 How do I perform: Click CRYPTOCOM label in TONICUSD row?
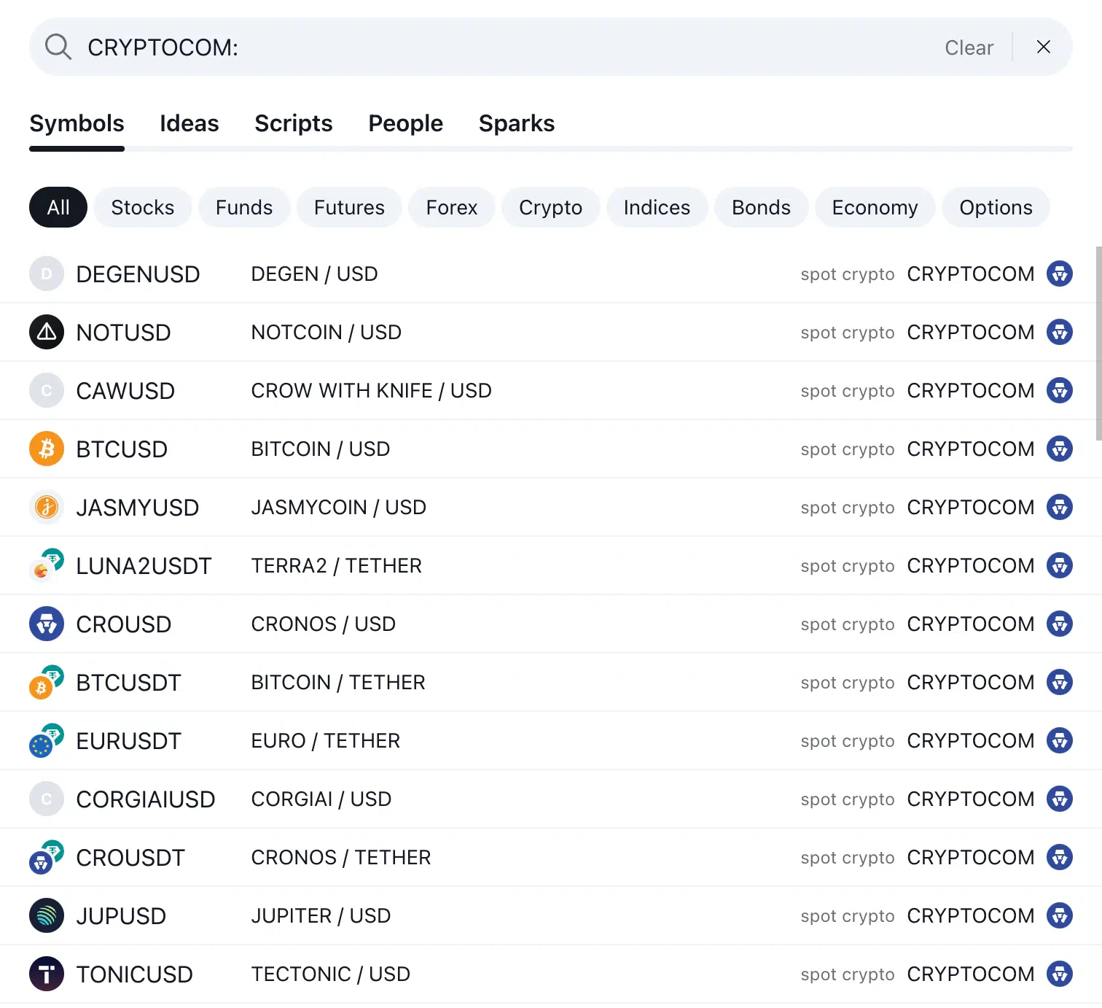(x=970, y=974)
